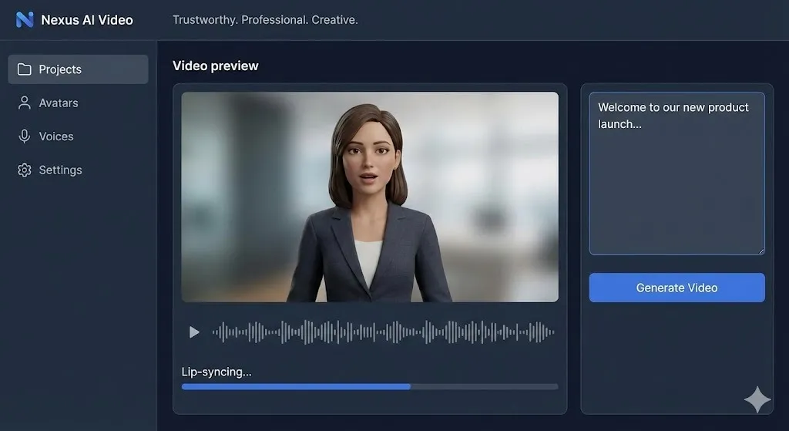Open the Voices section
The image size is (789, 431).
coord(78,136)
